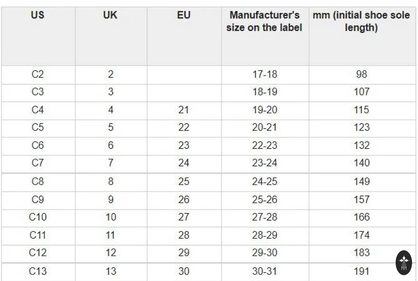Image resolution: width=418 pixels, height=281 pixels.
Task: Click the EU column header
Action: click(184, 16)
